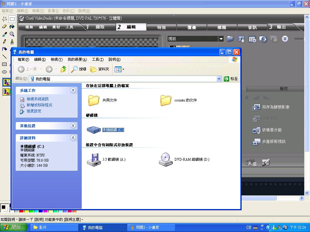
Task: Expand hidden tray icons with arrow
Action: click(268, 227)
